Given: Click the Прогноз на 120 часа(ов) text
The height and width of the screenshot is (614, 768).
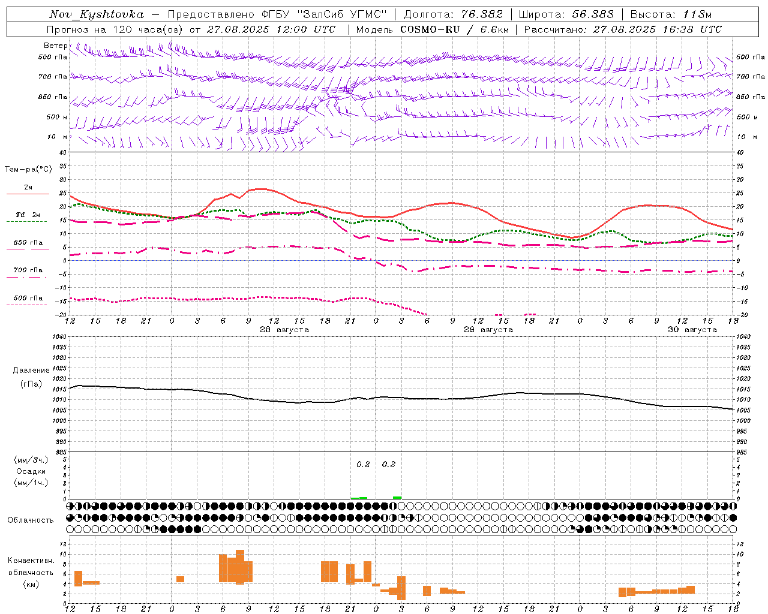Looking at the screenshot, I should pos(115,29).
